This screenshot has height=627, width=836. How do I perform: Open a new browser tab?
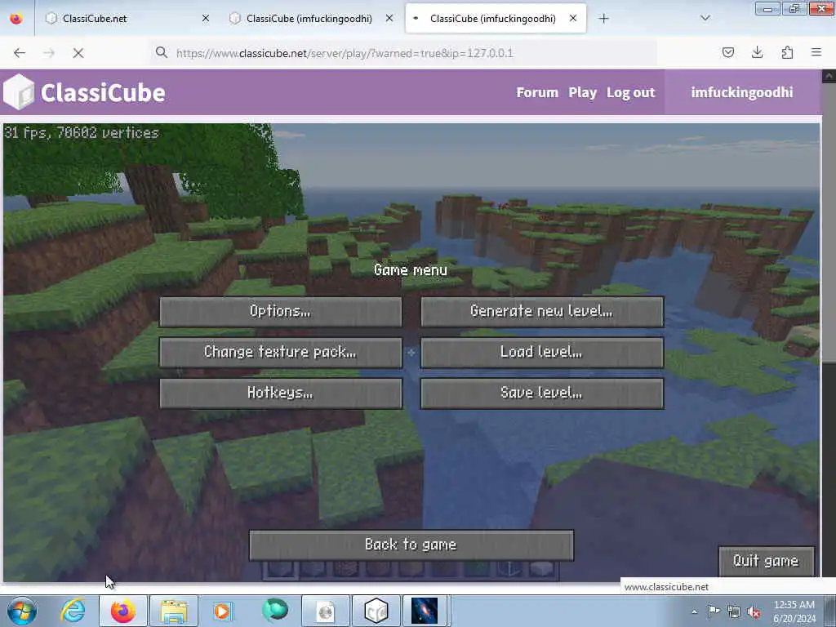603,19
